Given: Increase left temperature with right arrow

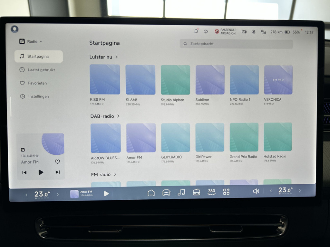Looking at the screenshot, I should pos(58,194).
